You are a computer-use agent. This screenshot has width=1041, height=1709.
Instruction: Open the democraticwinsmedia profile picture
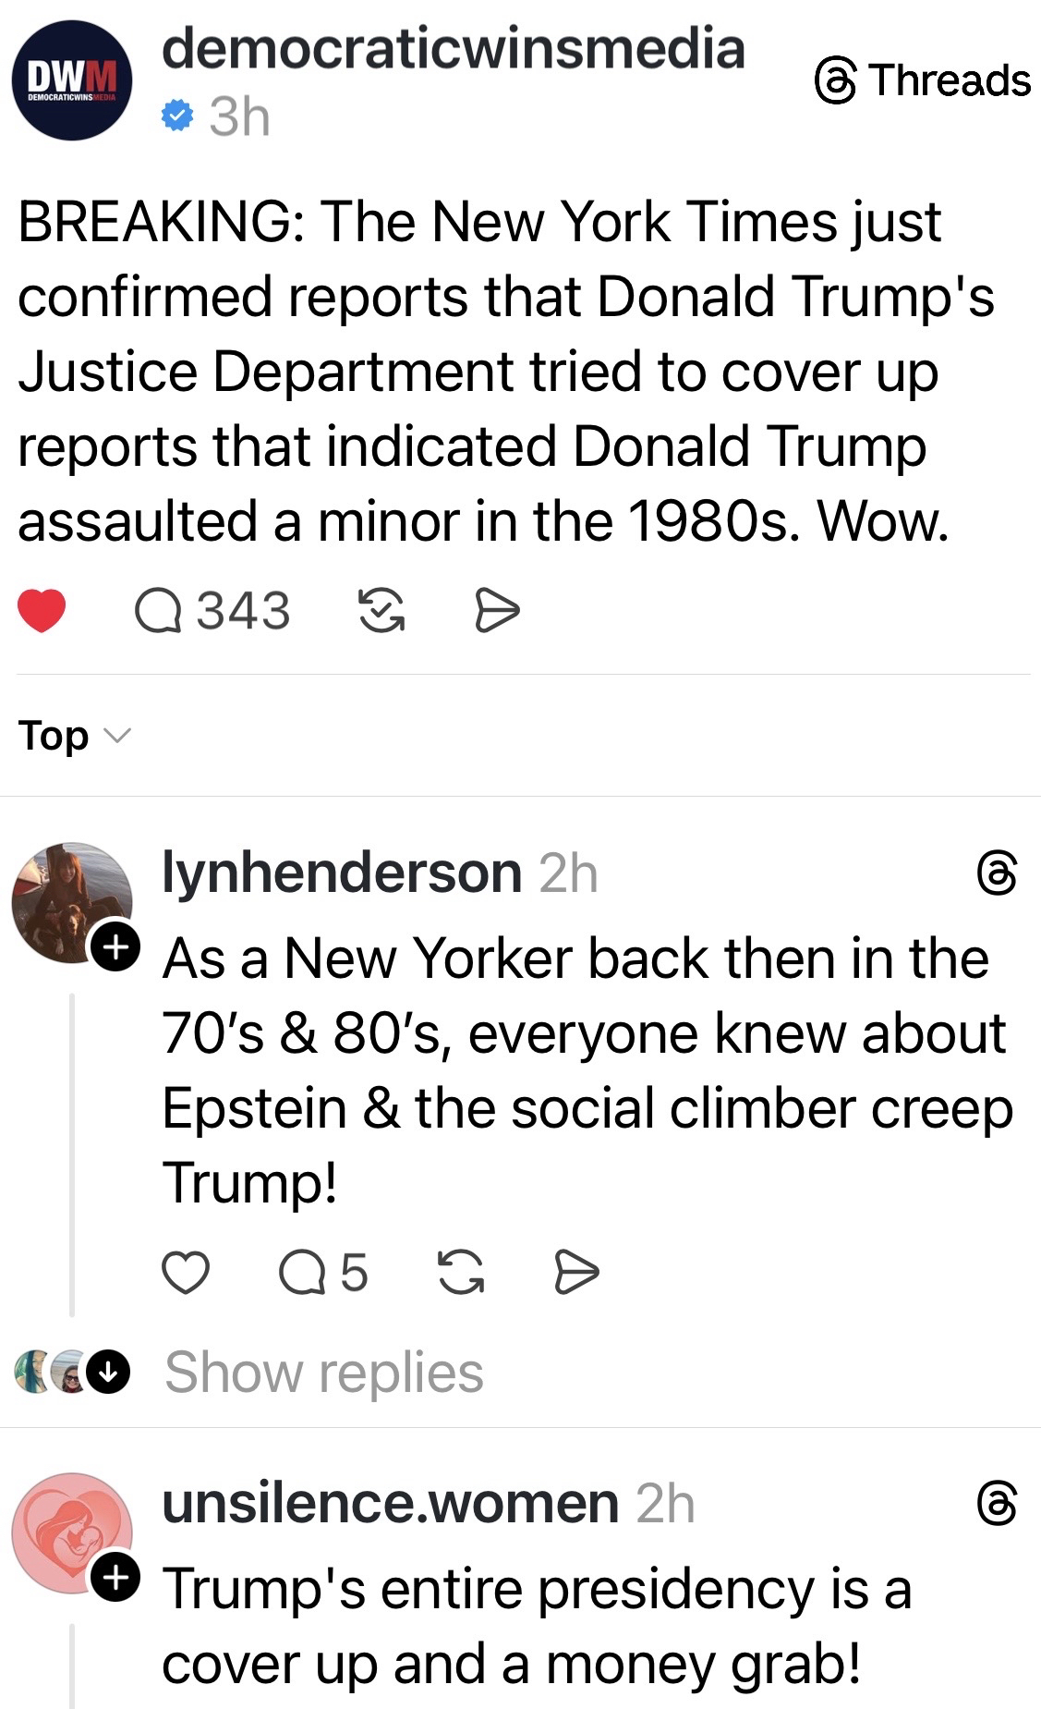72,81
